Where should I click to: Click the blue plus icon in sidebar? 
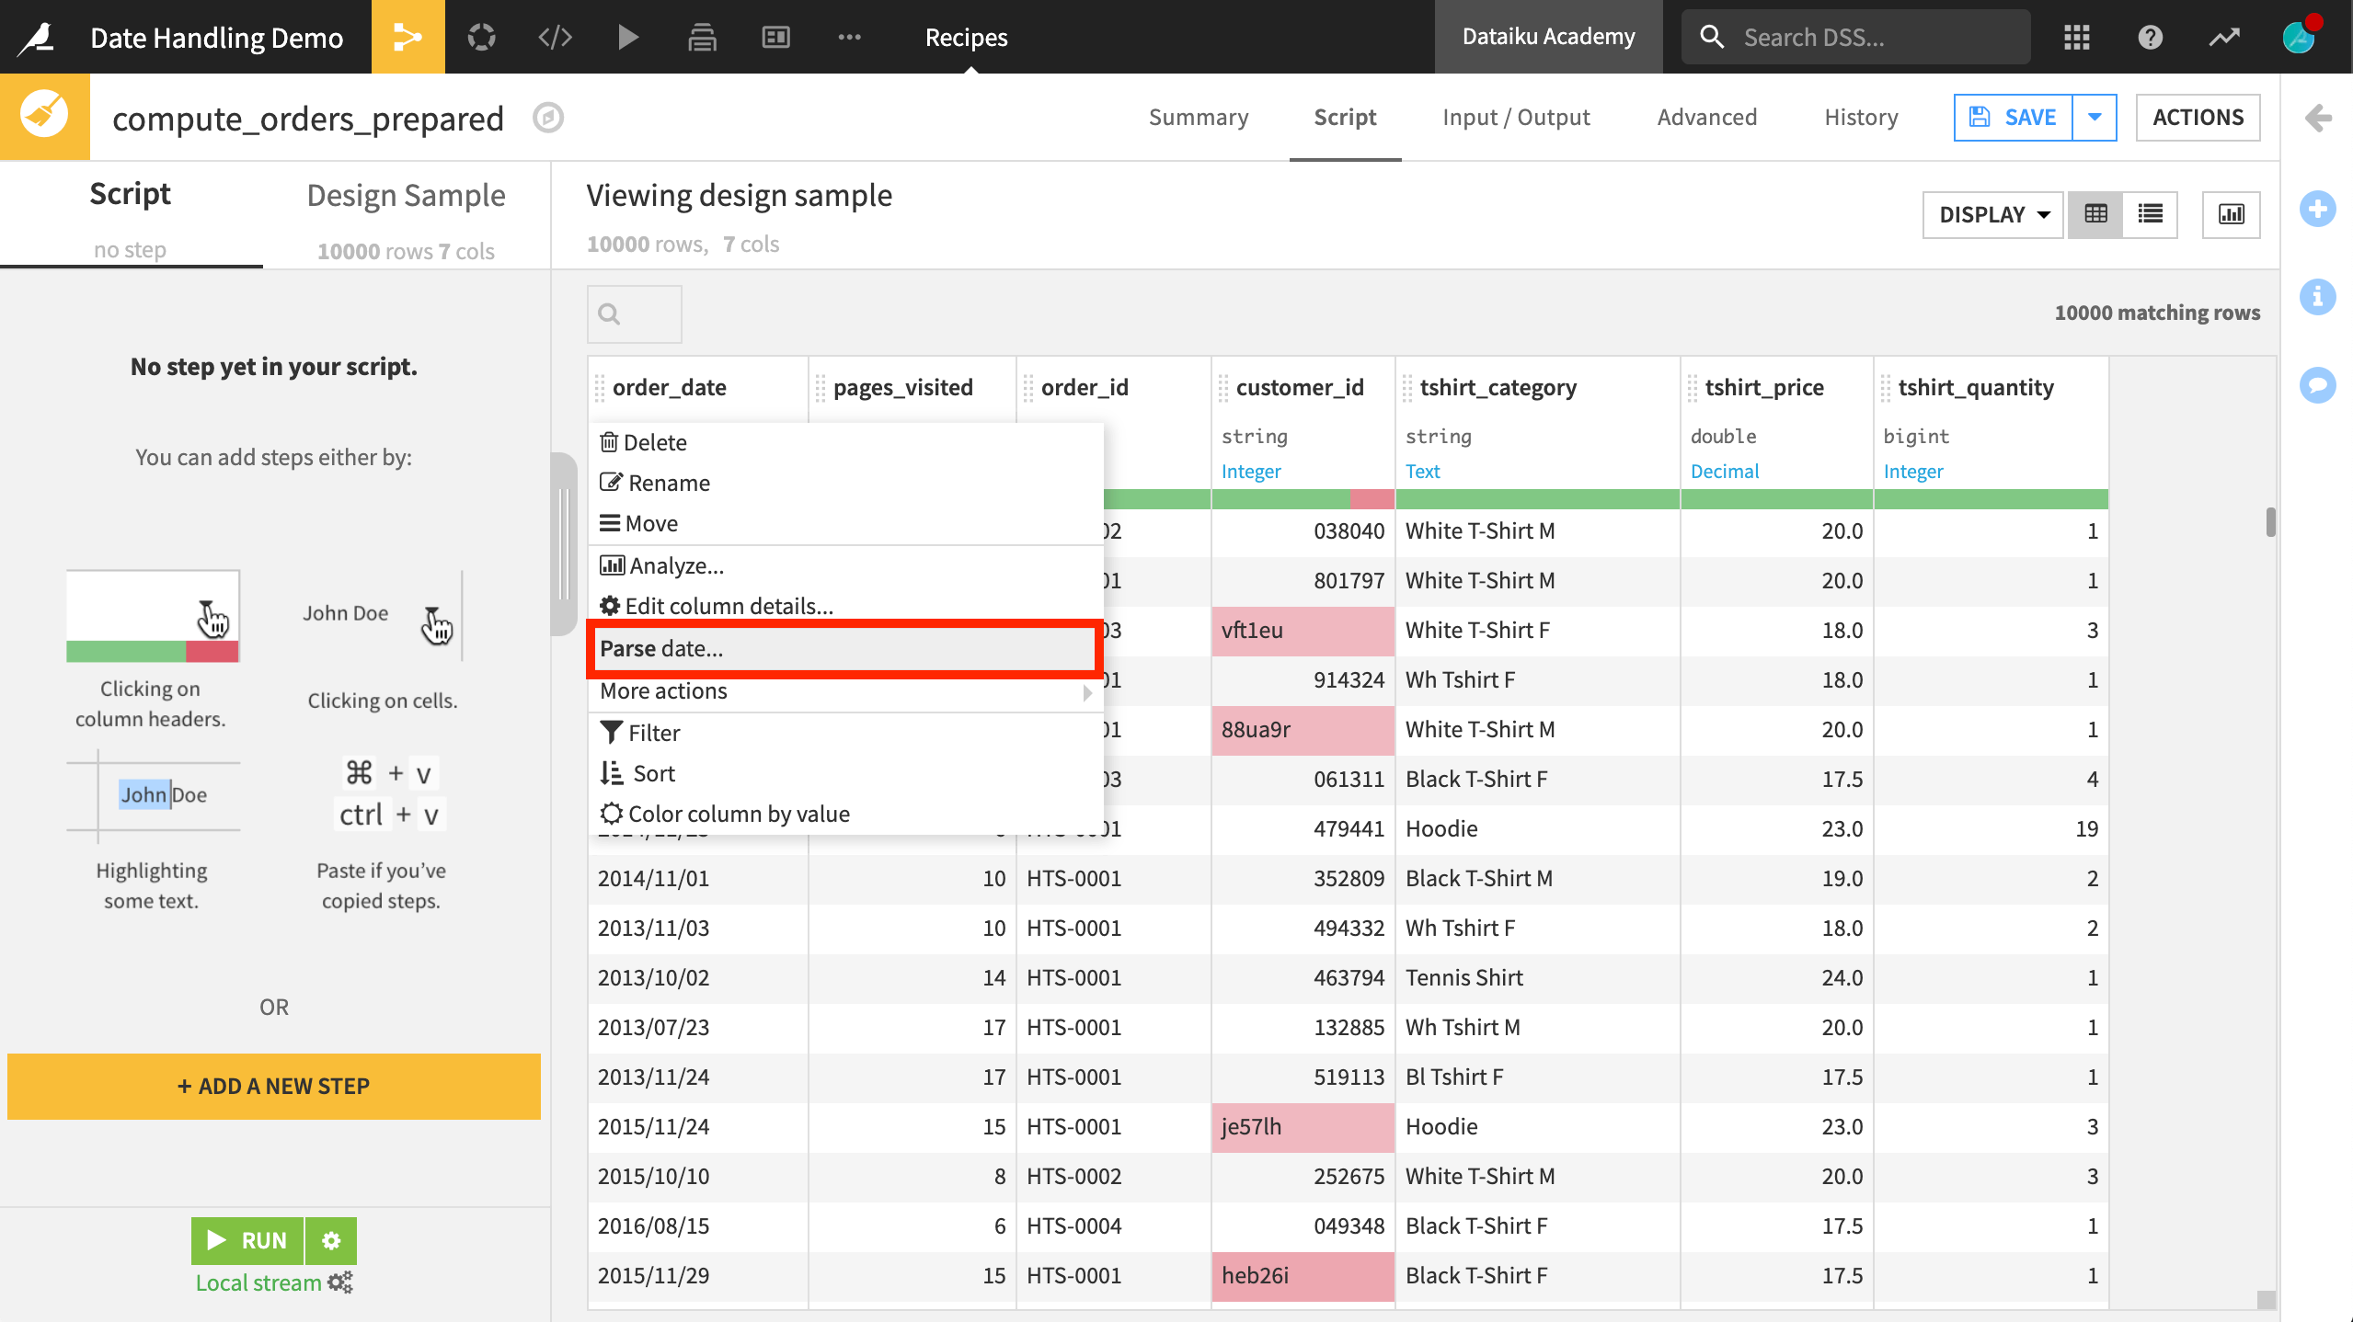(x=2317, y=209)
